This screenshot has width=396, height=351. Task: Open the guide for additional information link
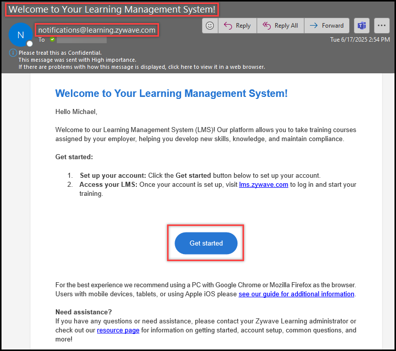coord(296,294)
